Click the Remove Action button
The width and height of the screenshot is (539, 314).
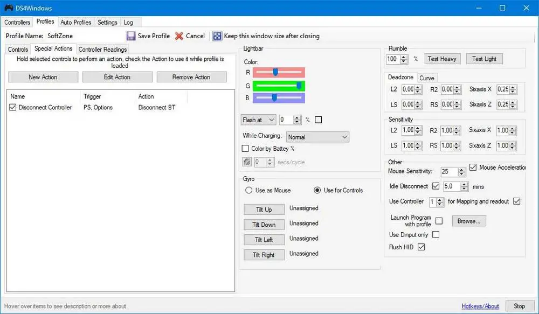pos(191,77)
